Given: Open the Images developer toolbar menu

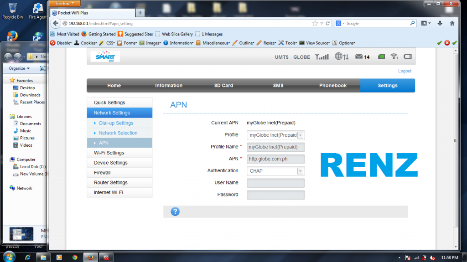Looking at the screenshot, I should 150,43.
